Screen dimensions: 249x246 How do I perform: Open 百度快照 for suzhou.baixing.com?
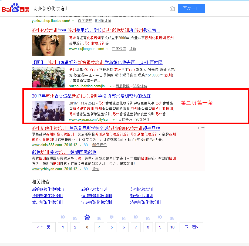click(x=123, y=86)
